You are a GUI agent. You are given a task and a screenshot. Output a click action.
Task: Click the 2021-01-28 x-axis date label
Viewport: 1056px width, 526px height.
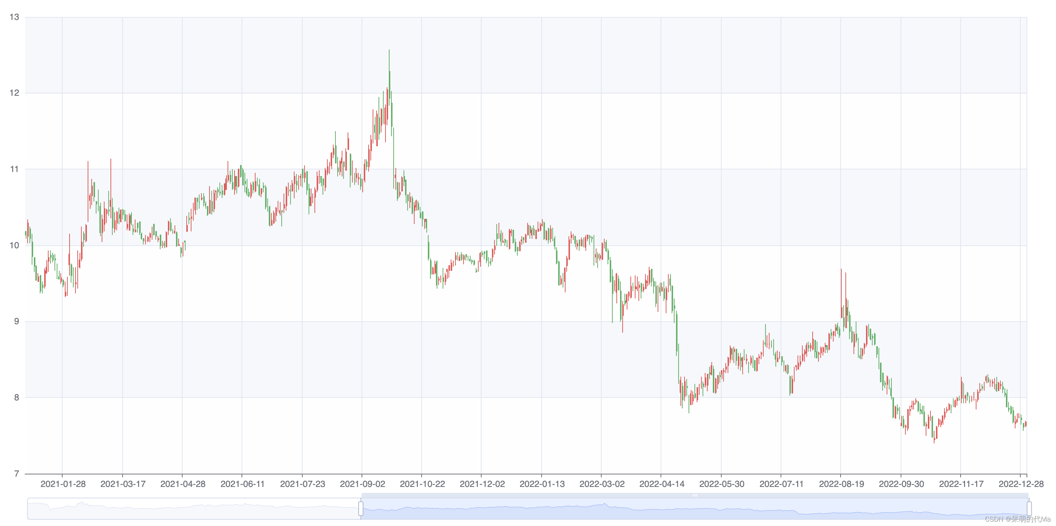[x=63, y=484]
